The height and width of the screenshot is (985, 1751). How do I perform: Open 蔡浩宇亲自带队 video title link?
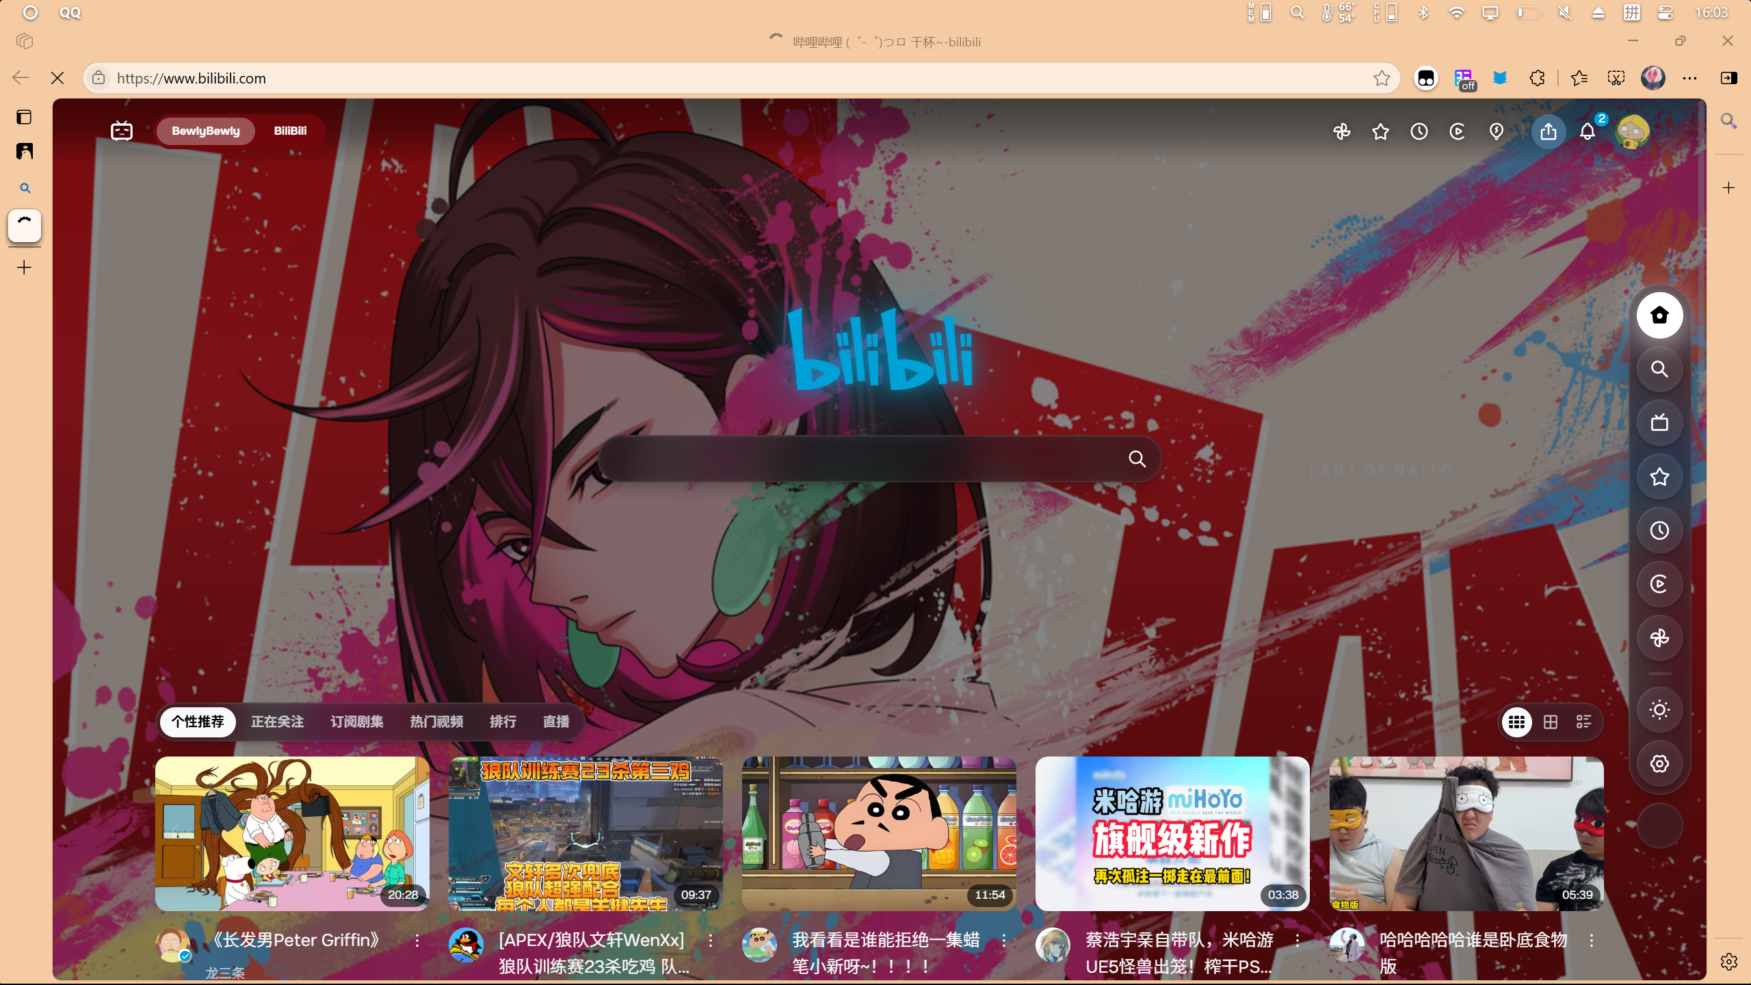[x=1179, y=953]
